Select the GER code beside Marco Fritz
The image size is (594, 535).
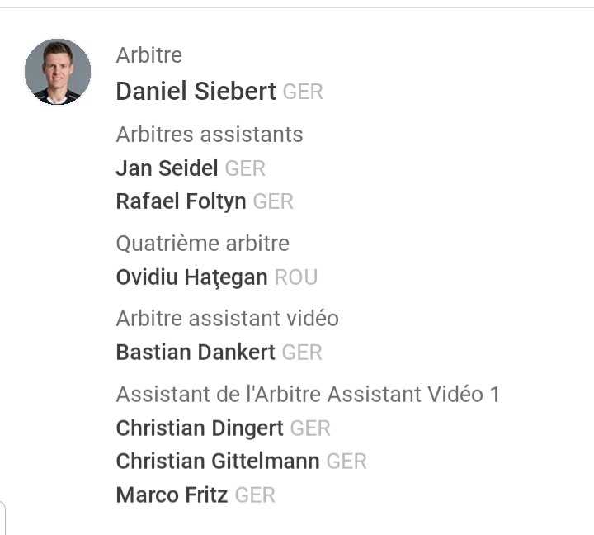tap(255, 495)
